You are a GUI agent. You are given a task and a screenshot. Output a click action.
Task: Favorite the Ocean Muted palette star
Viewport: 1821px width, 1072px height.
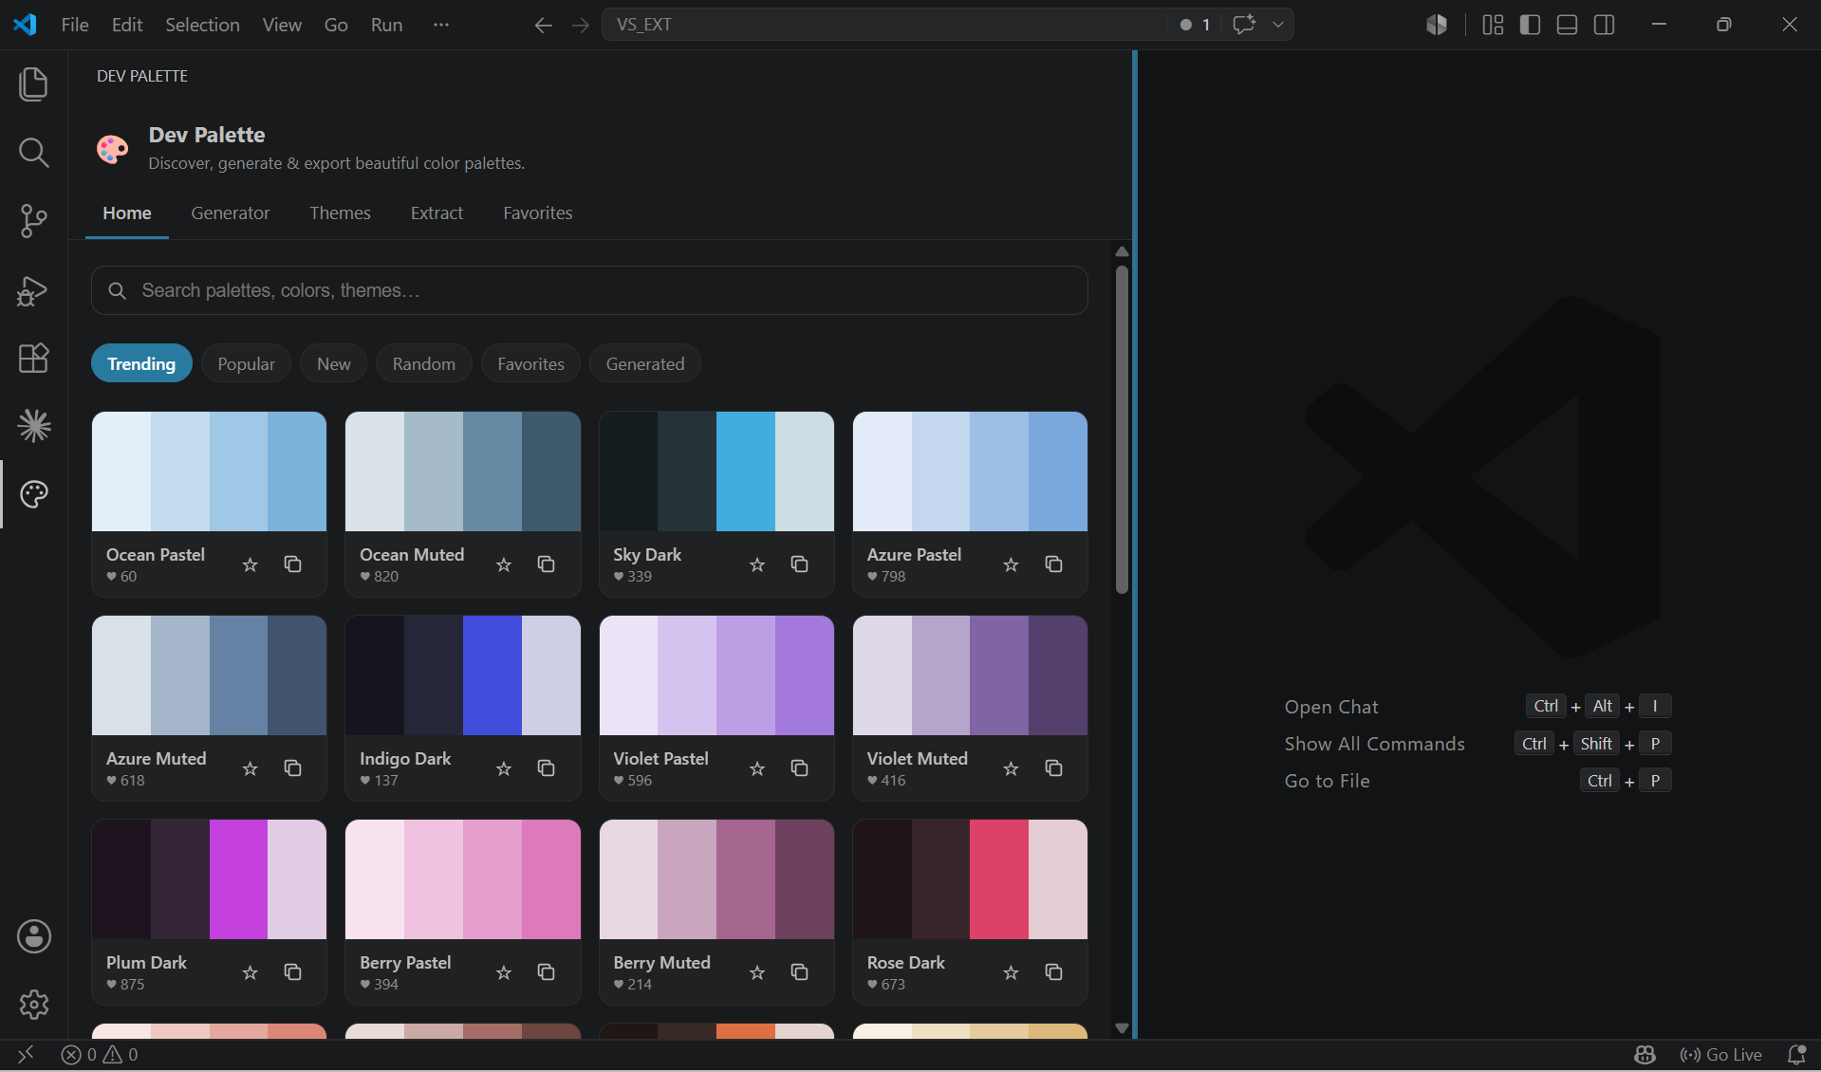coord(504,564)
